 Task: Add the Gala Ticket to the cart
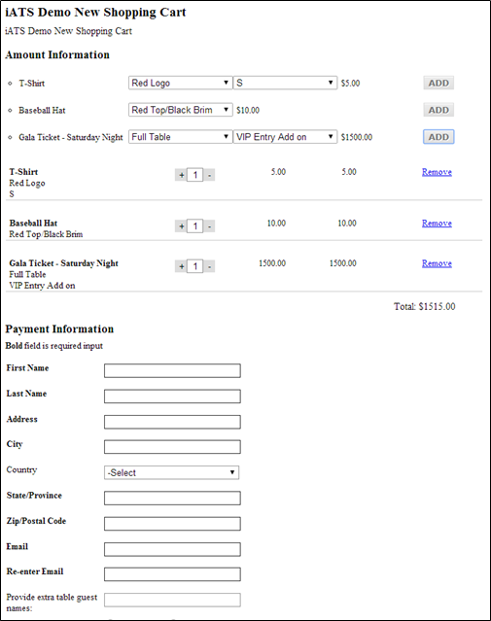(438, 137)
